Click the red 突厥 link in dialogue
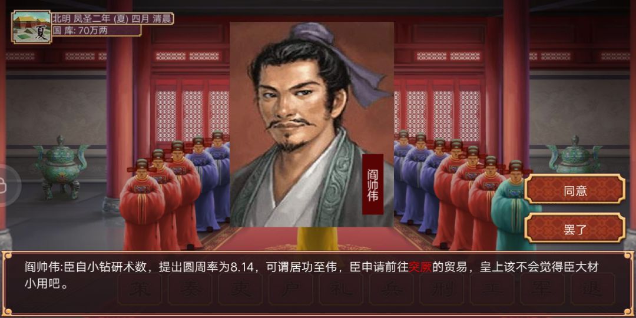This screenshot has width=636, height=318. click(420, 267)
